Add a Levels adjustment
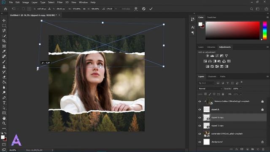270x152 pixels. tap(212, 56)
